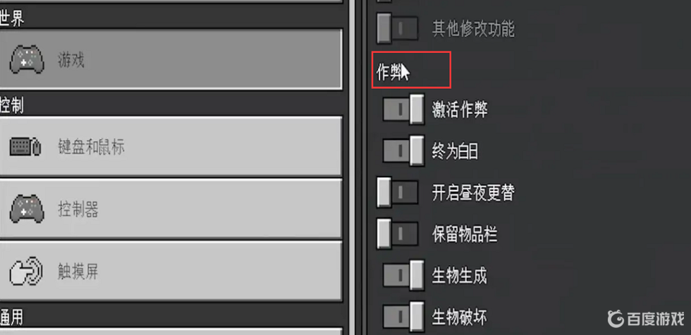Turn on the 保留物品栏 switch

tap(397, 234)
